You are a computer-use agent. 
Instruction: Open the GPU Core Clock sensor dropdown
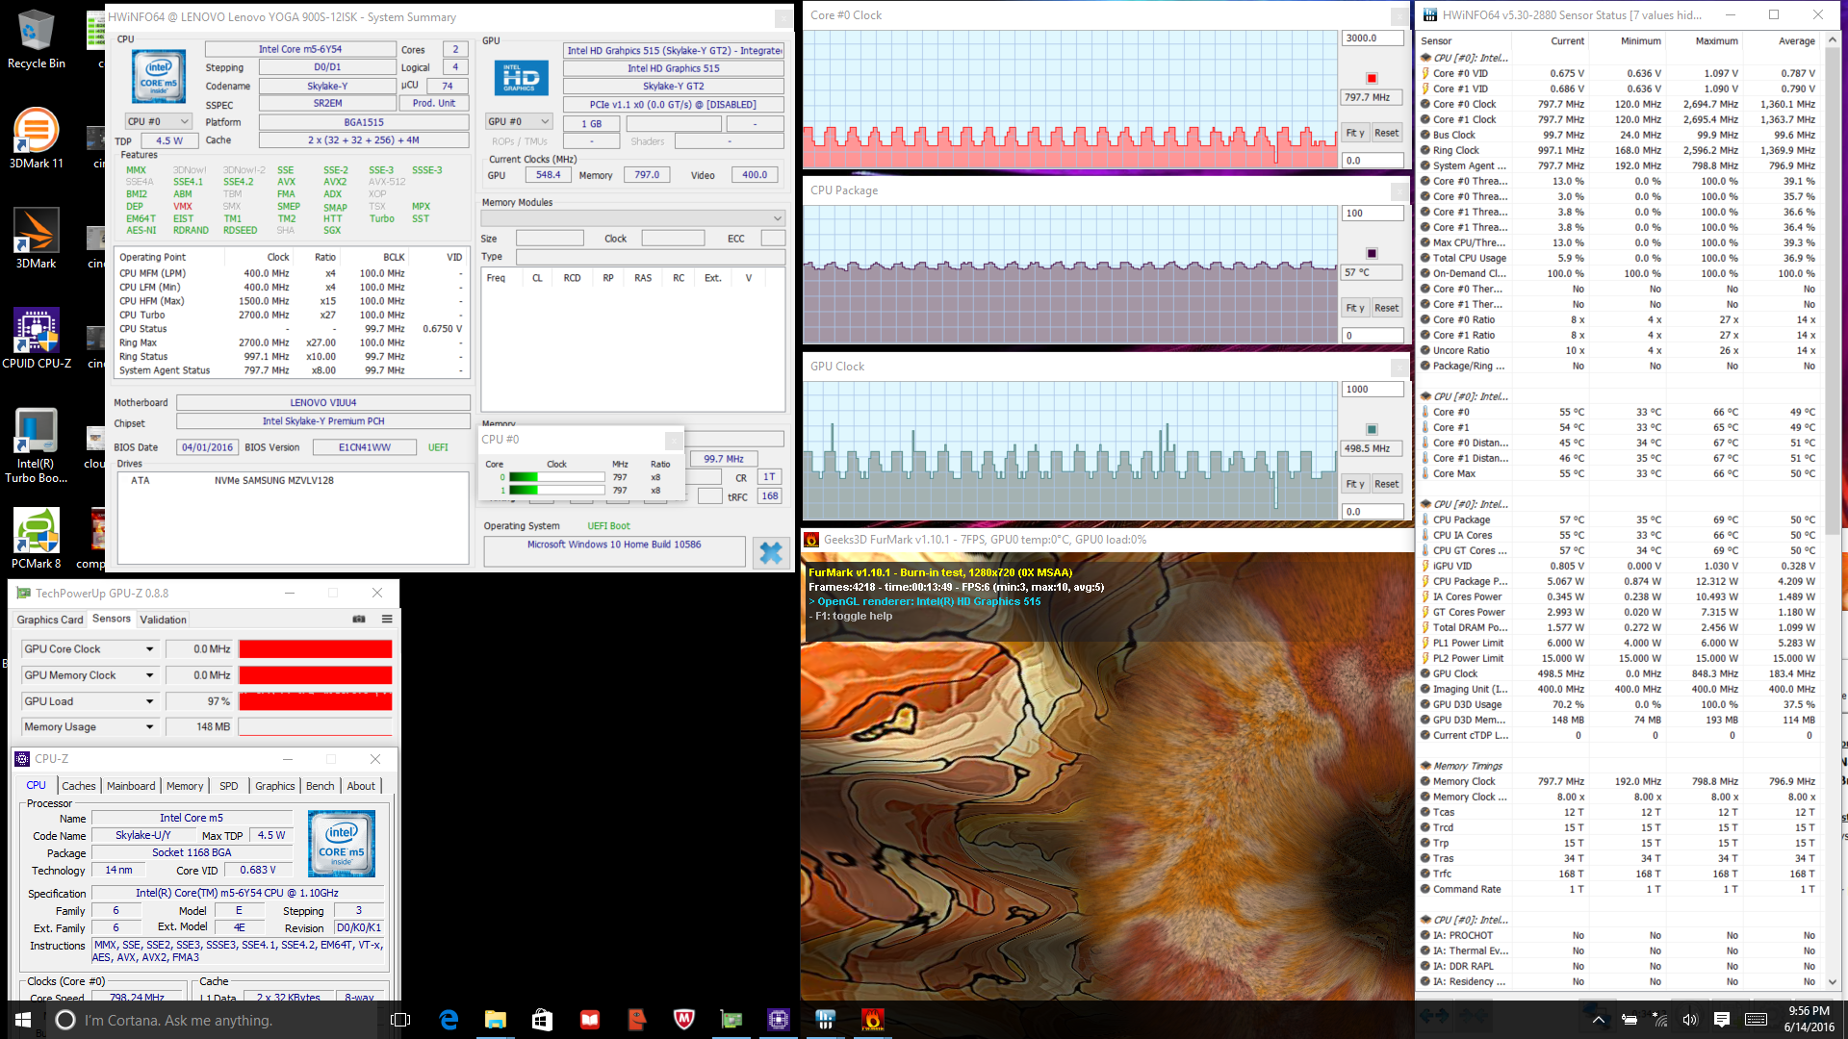149,649
